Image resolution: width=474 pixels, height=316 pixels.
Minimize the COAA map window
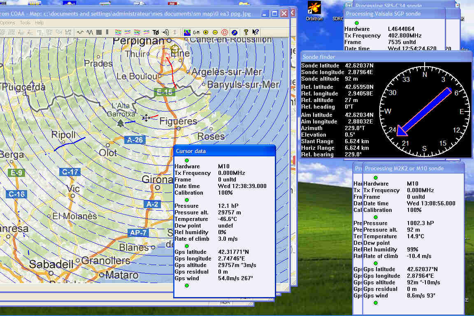(x=265, y=13)
